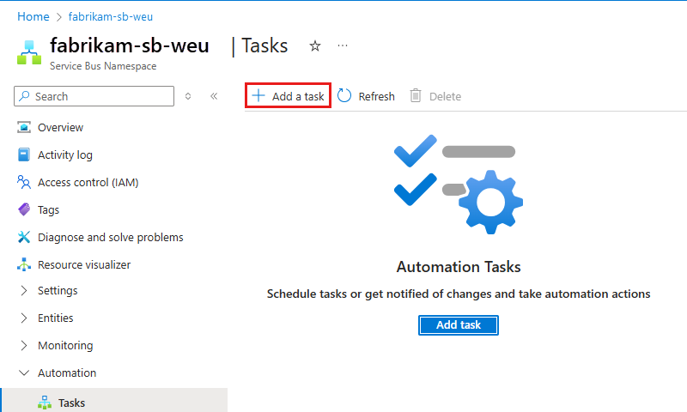Click the Activity log icon
687x412 pixels.
[24, 155]
